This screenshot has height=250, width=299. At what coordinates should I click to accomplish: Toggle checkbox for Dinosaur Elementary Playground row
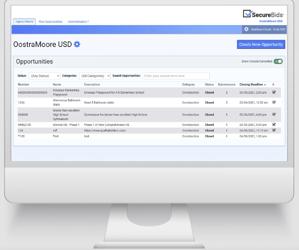pos(274,92)
